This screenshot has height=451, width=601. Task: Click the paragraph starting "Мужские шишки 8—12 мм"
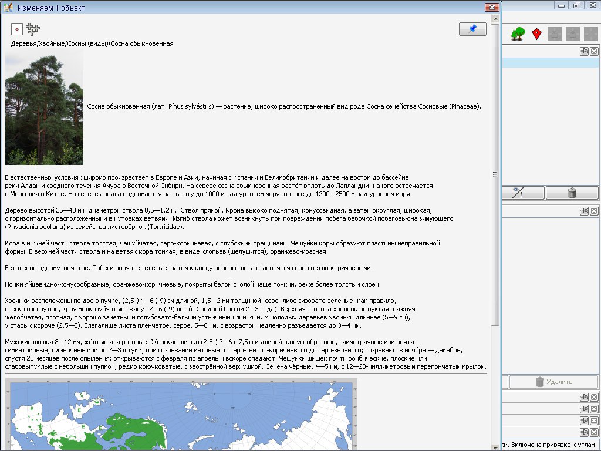pos(246,354)
